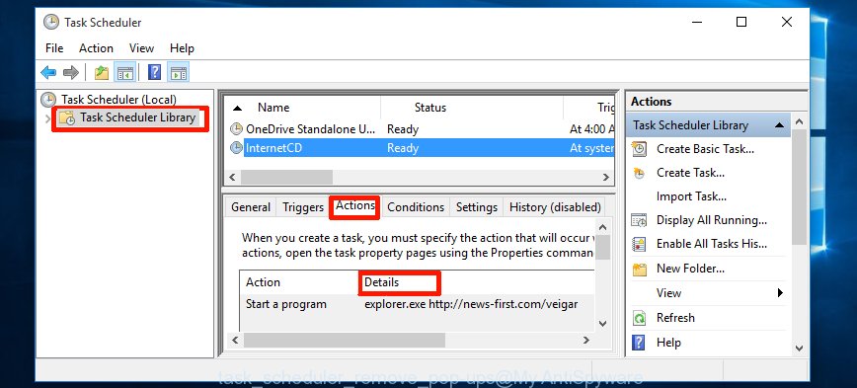857x388 pixels.
Task: Click the New Folder icon
Action: 639,269
